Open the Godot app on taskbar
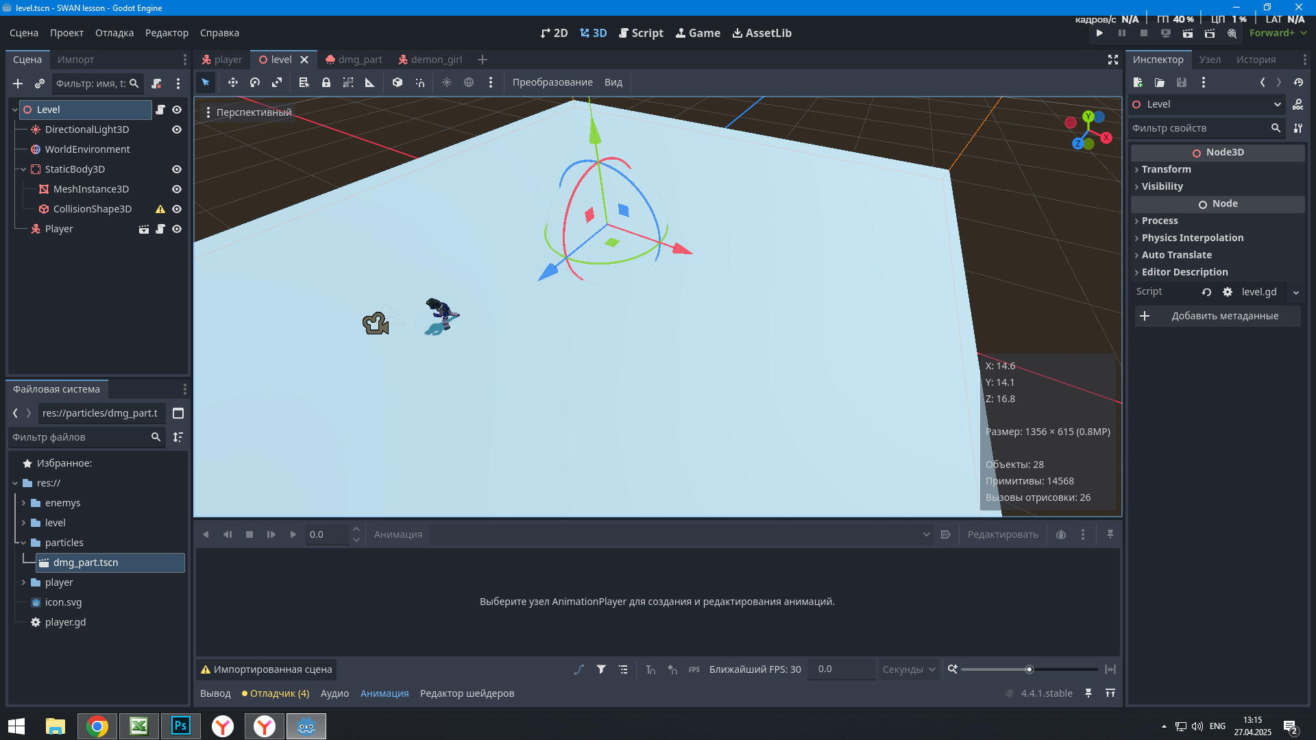Viewport: 1316px width, 740px height. coord(306,726)
